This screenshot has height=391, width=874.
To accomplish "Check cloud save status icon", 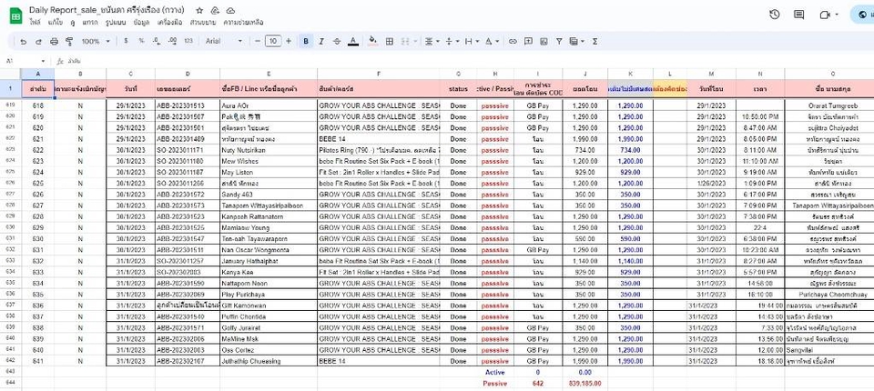I will tap(230, 11).
